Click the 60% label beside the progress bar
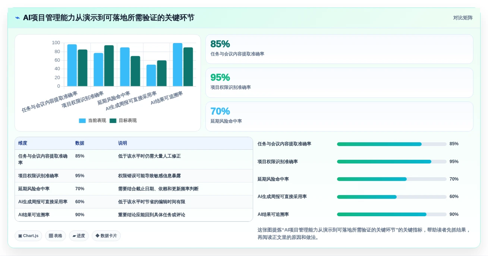 coord(454,197)
